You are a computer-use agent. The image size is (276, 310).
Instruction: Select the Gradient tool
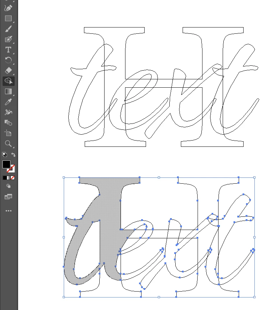tap(8, 92)
